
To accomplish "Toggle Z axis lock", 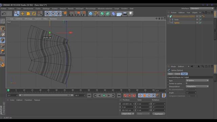I will tap(59, 14).
